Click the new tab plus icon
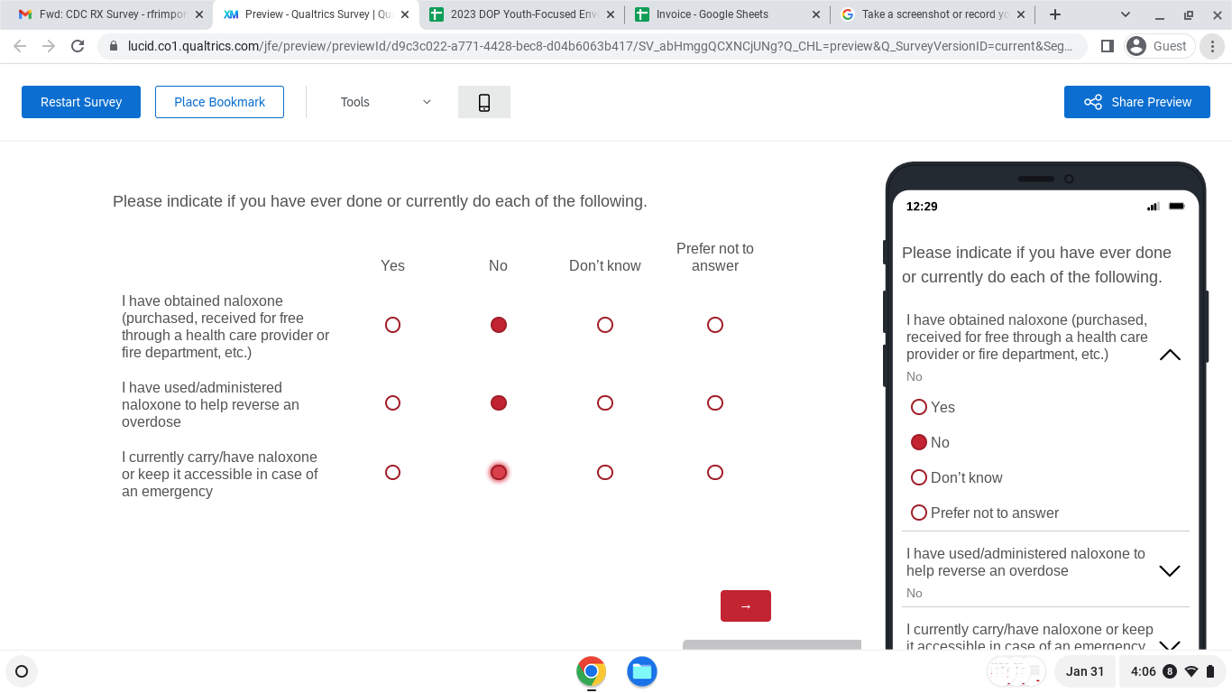This screenshot has height=693, width=1232. (1055, 14)
